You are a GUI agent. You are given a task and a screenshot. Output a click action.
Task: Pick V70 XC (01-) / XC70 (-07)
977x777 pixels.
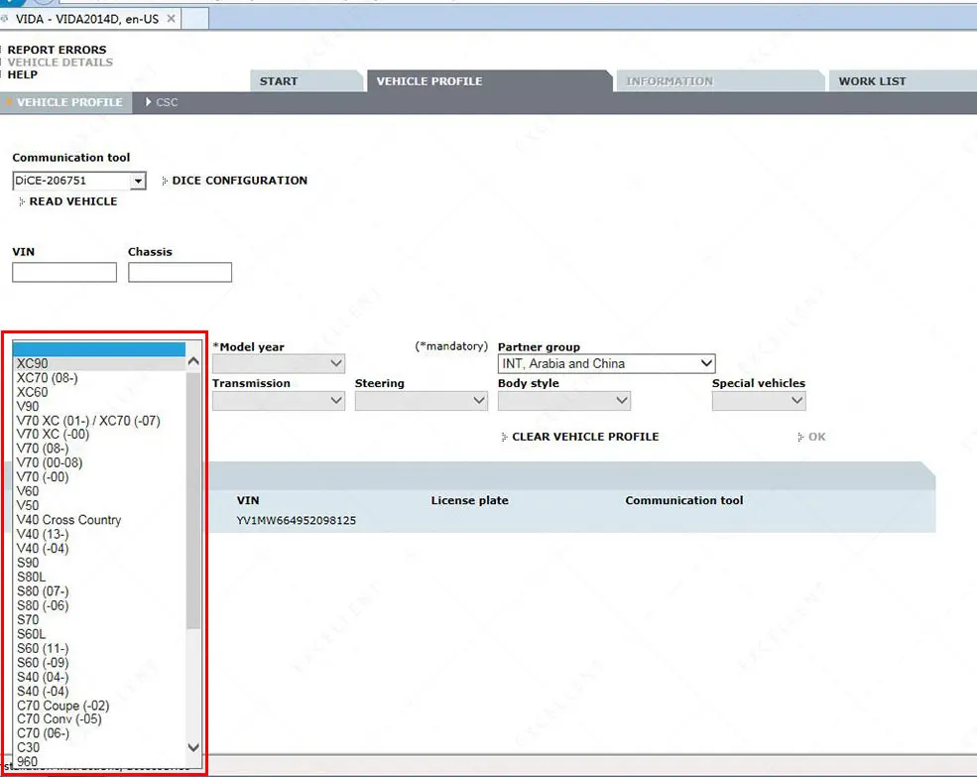click(x=100, y=421)
